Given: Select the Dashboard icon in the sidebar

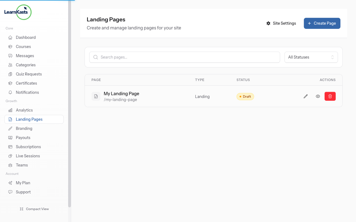Looking at the screenshot, I should pos(10,37).
